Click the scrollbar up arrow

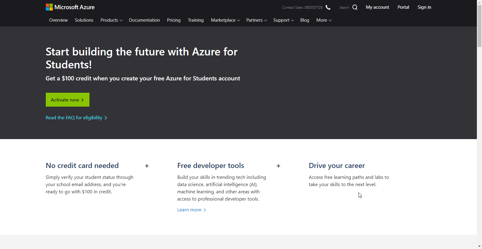coord(479,2)
